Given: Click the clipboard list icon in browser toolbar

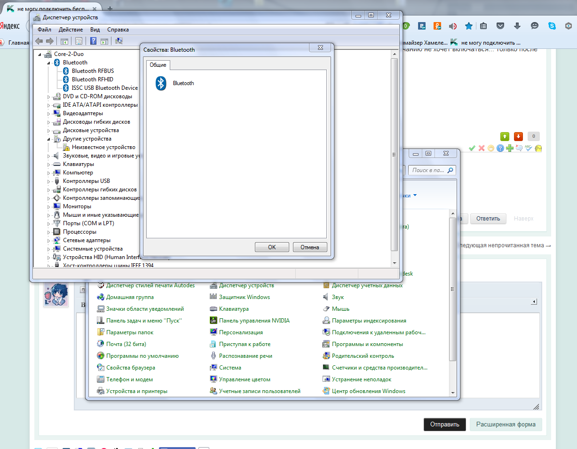Looking at the screenshot, I should coord(484,26).
